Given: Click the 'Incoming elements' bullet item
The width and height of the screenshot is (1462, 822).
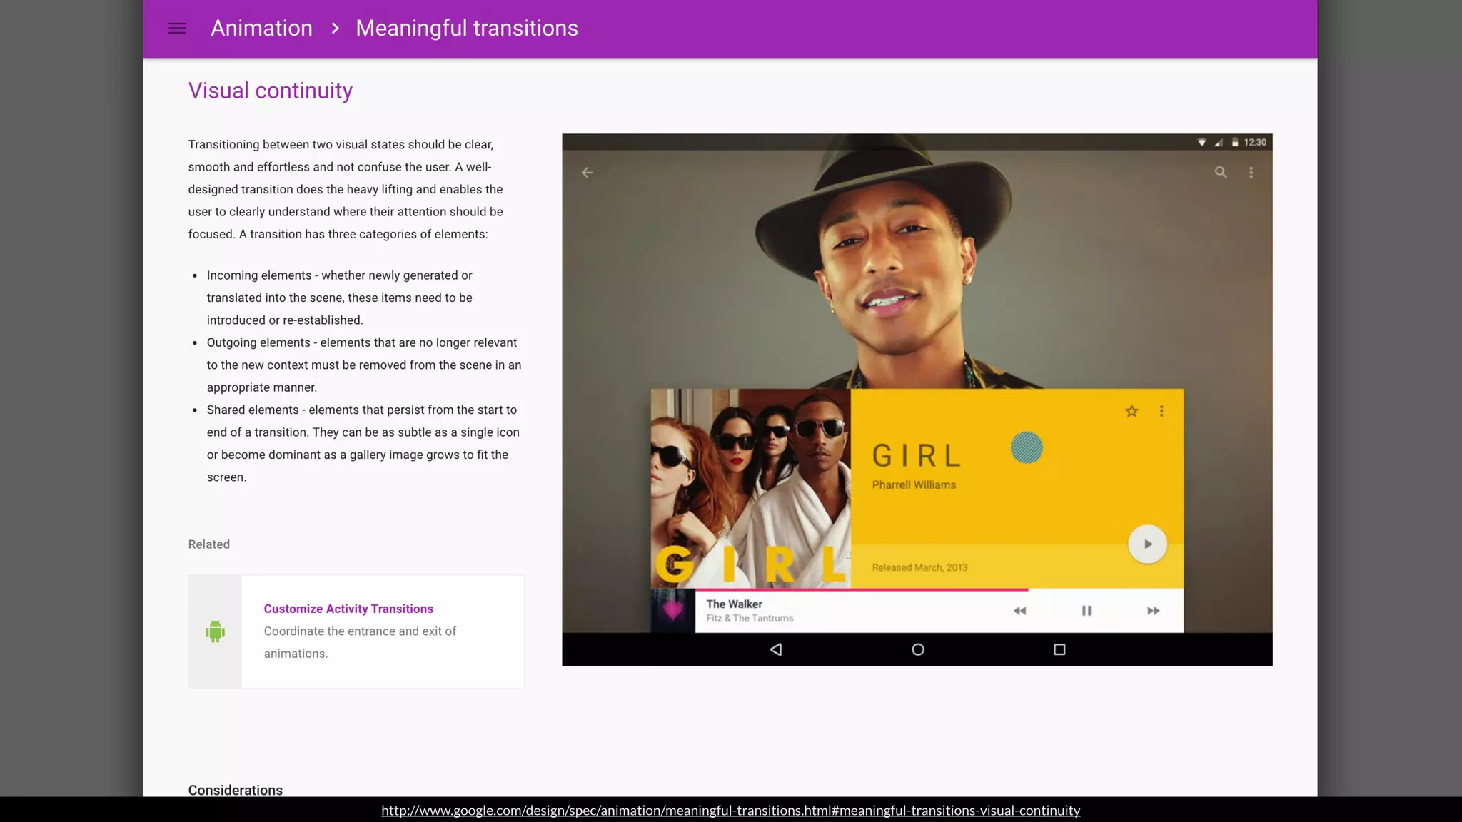Looking at the screenshot, I should tap(340, 298).
